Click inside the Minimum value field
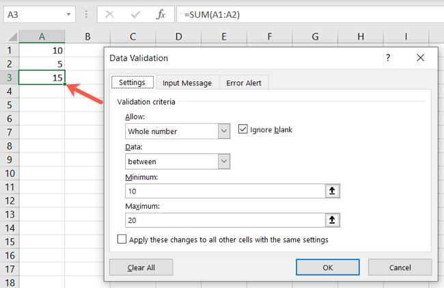 [225, 191]
